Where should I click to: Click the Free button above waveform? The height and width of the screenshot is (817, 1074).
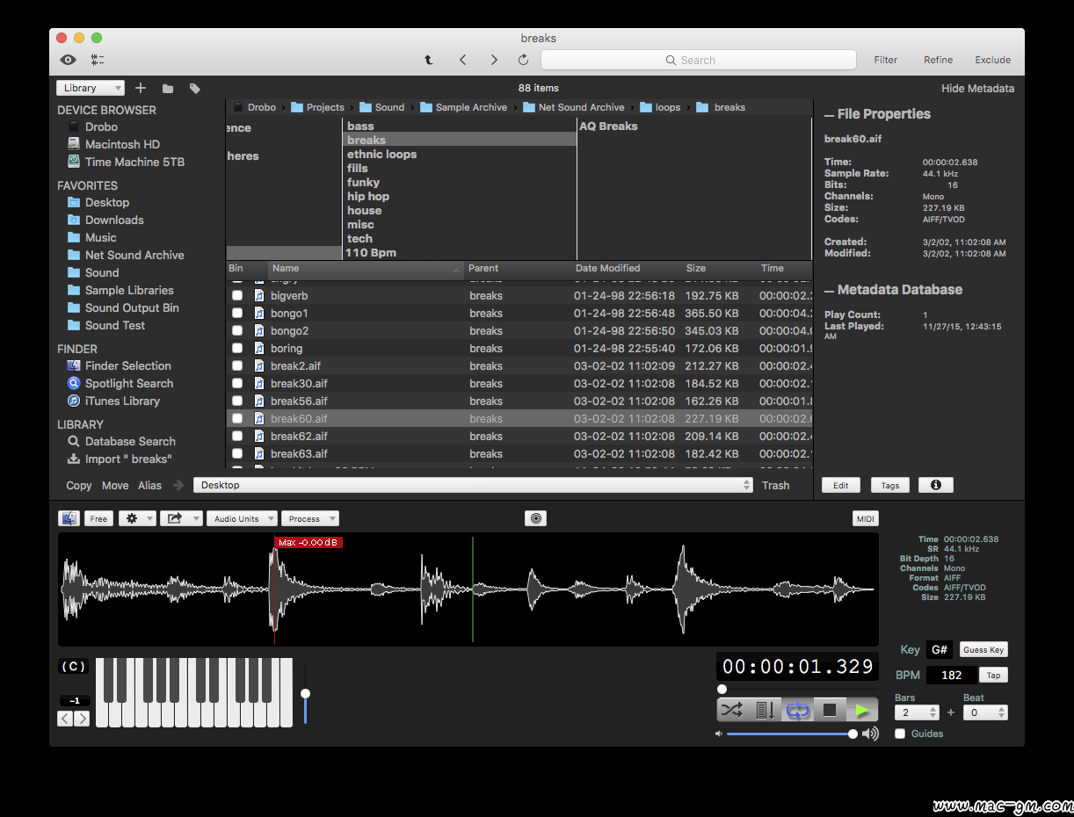click(x=98, y=518)
